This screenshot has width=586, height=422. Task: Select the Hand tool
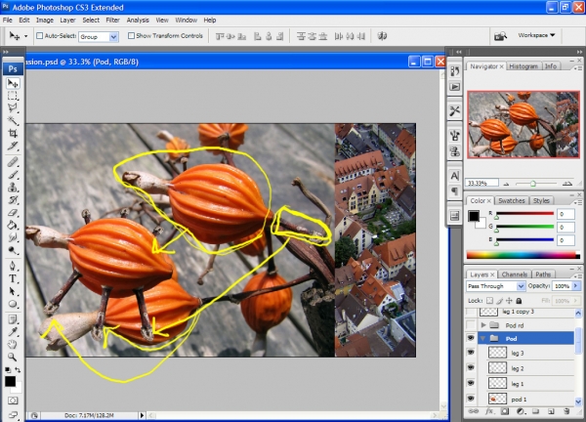click(x=13, y=345)
